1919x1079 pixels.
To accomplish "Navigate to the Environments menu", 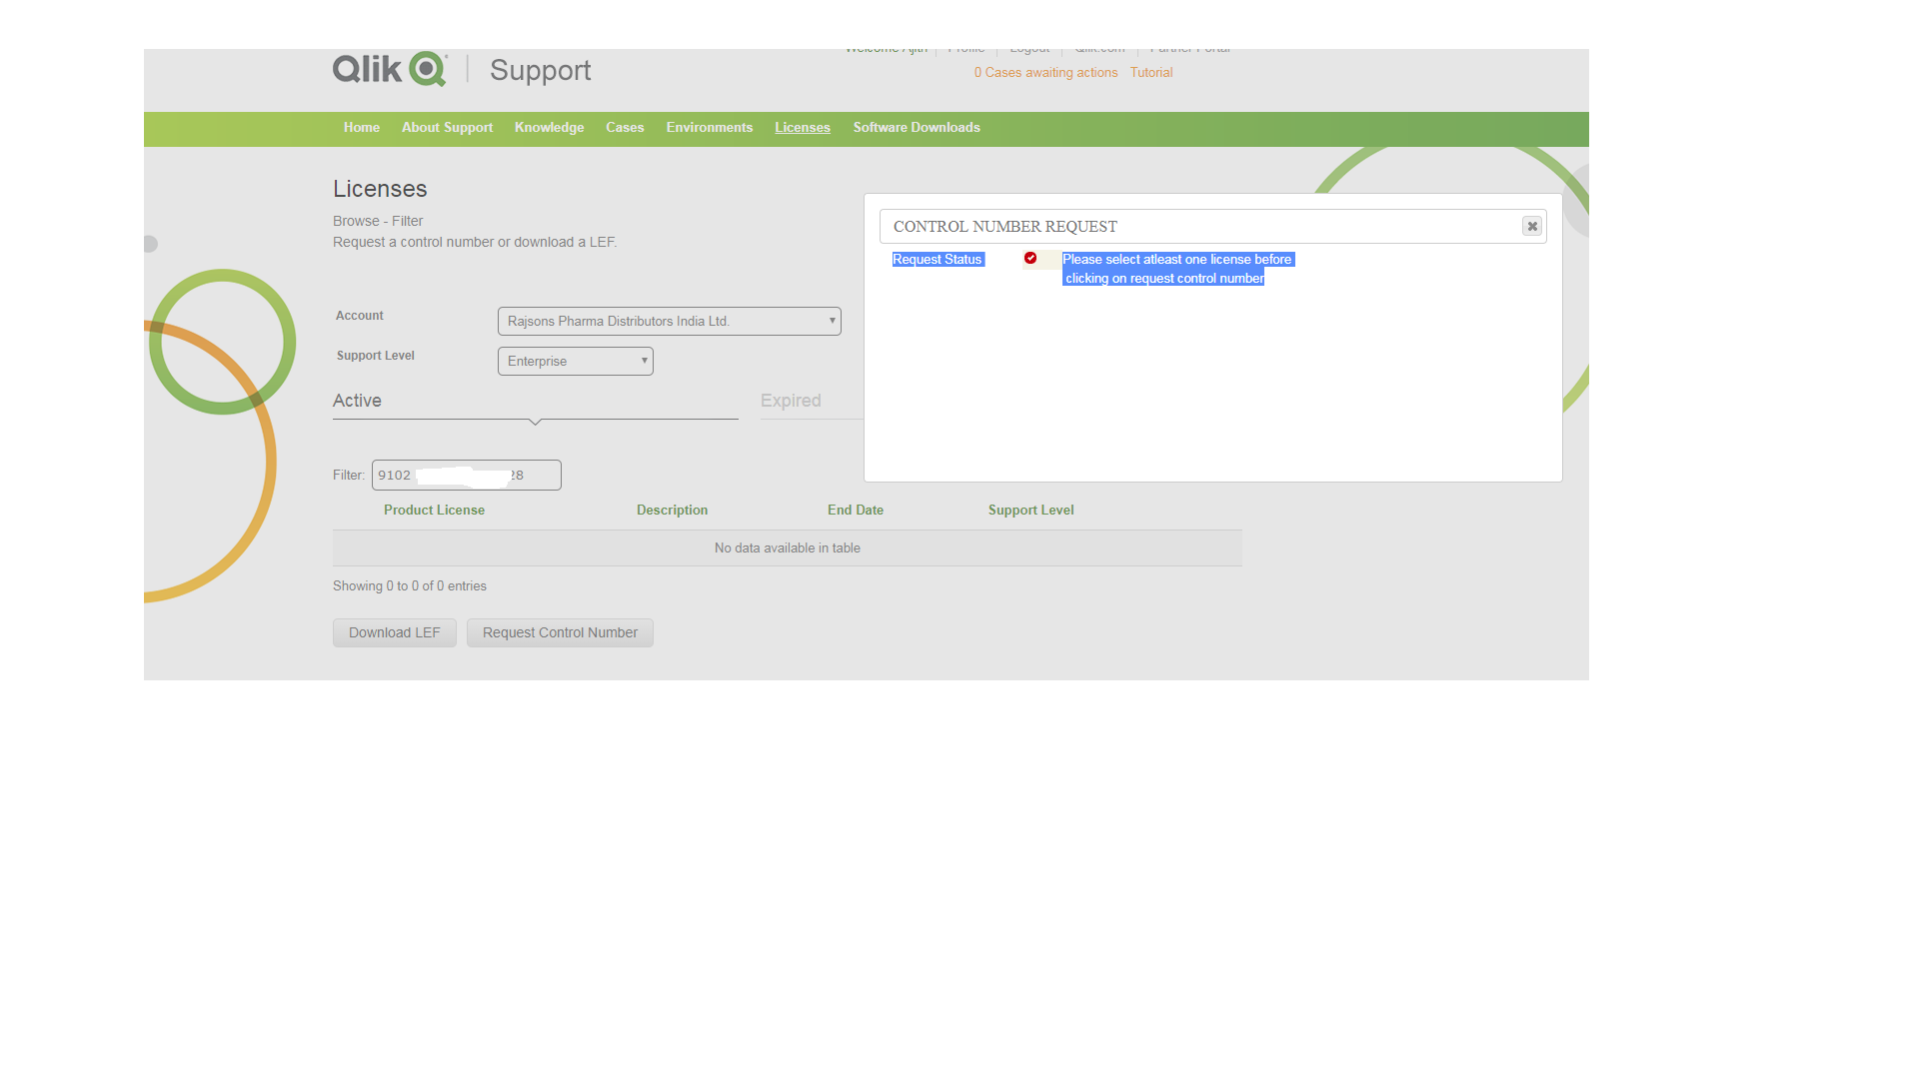I will pyautogui.click(x=709, y=128).
